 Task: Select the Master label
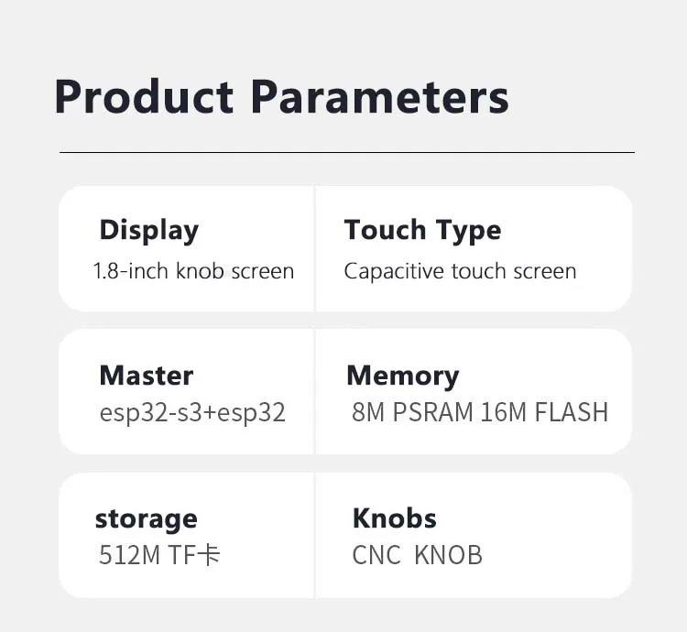146,376
